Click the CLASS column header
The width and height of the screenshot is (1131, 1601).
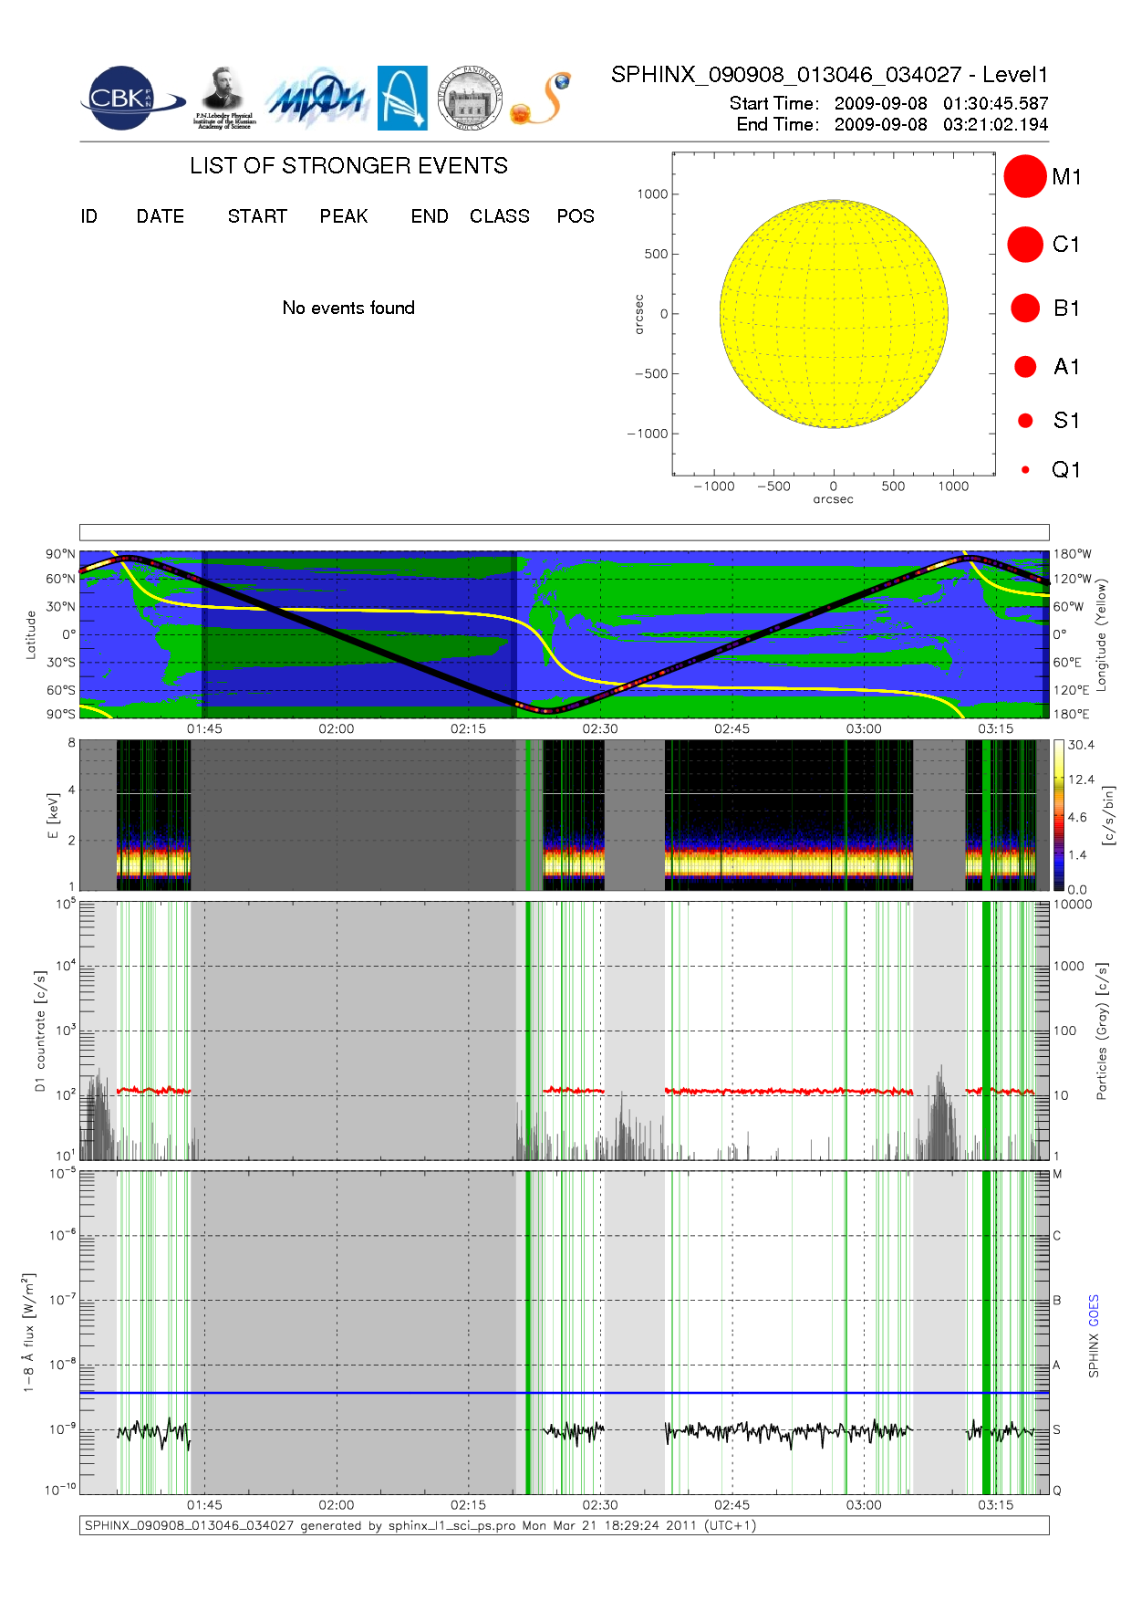click(499, 216)
